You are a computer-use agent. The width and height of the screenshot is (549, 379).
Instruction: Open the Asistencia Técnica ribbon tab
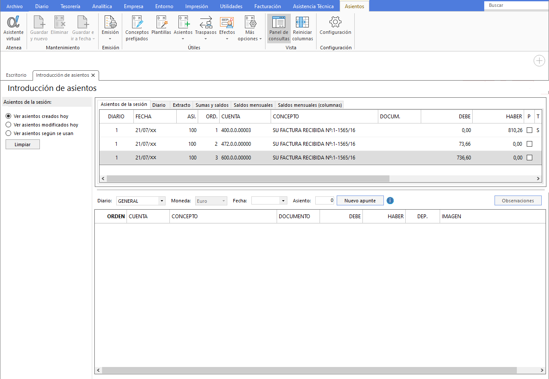coord(313,6)
